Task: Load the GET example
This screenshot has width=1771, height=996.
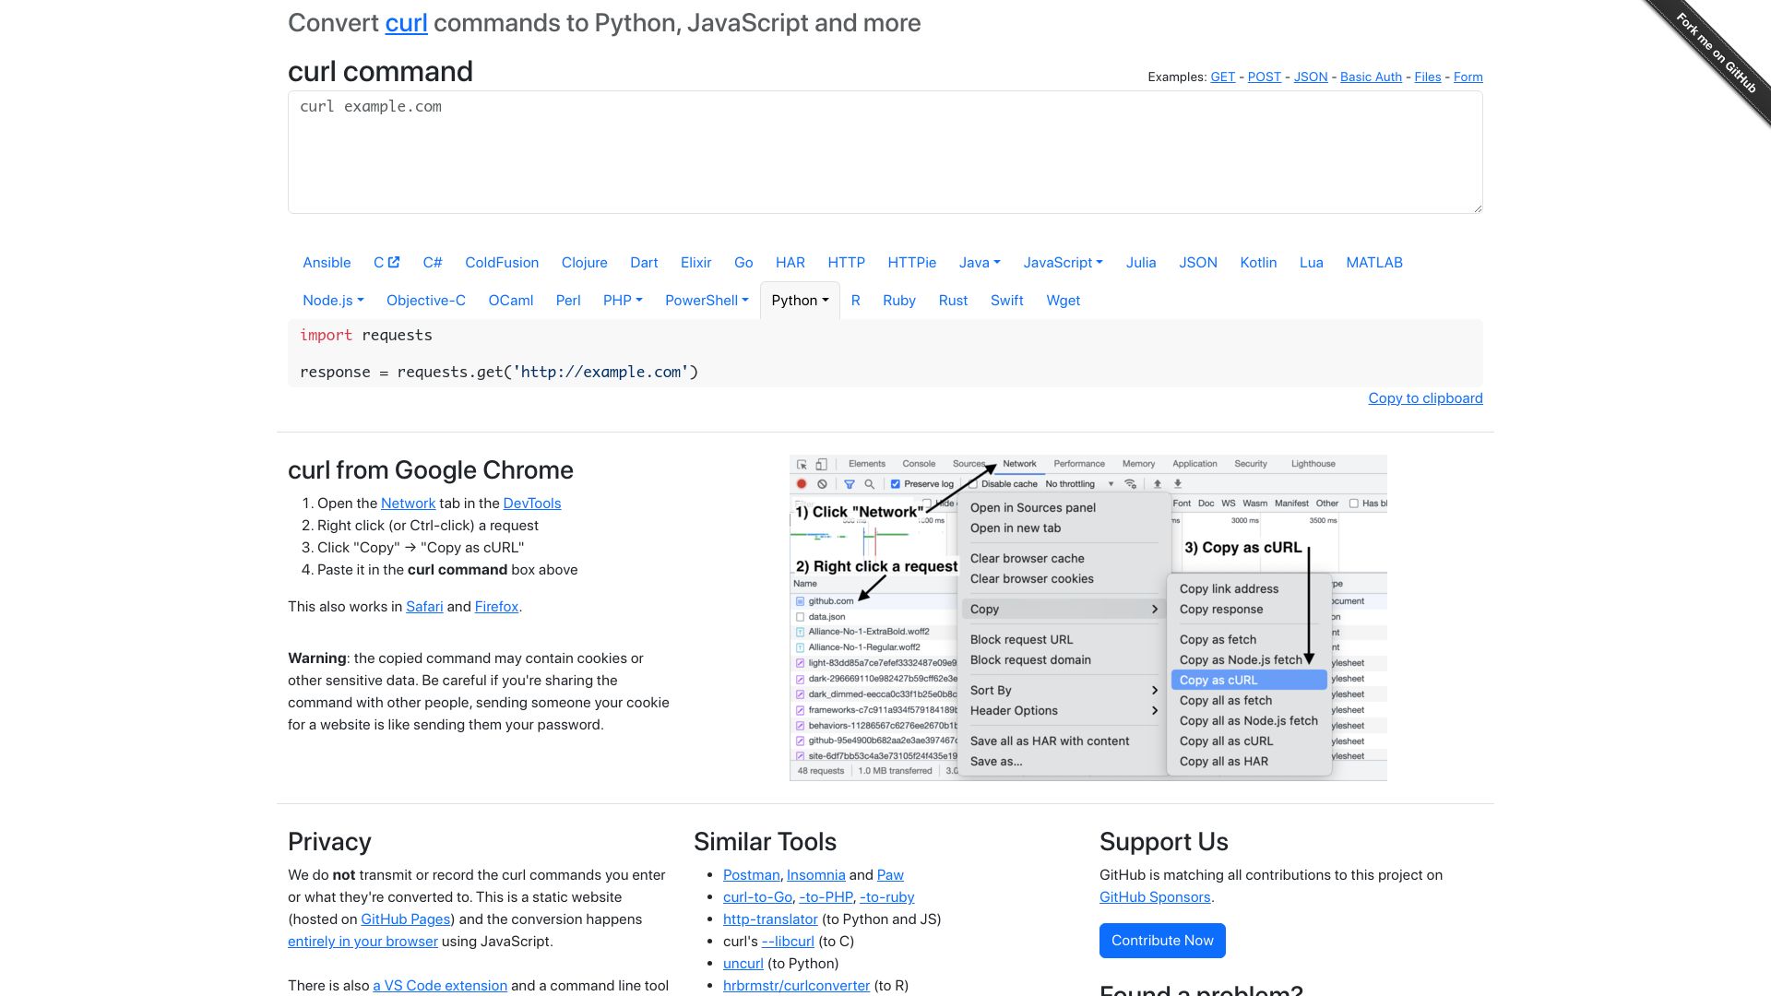Action: tap(1222, 77)
